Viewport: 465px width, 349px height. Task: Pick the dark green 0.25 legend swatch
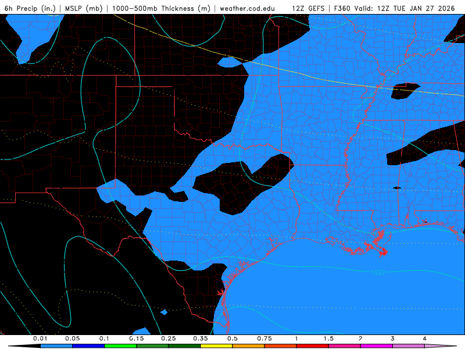point(184,346)
